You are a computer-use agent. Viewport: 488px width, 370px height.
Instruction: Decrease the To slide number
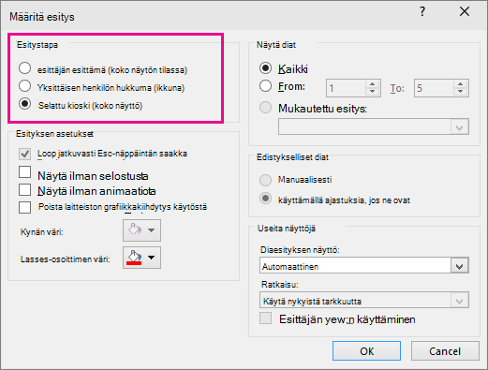tap(460, 92)
